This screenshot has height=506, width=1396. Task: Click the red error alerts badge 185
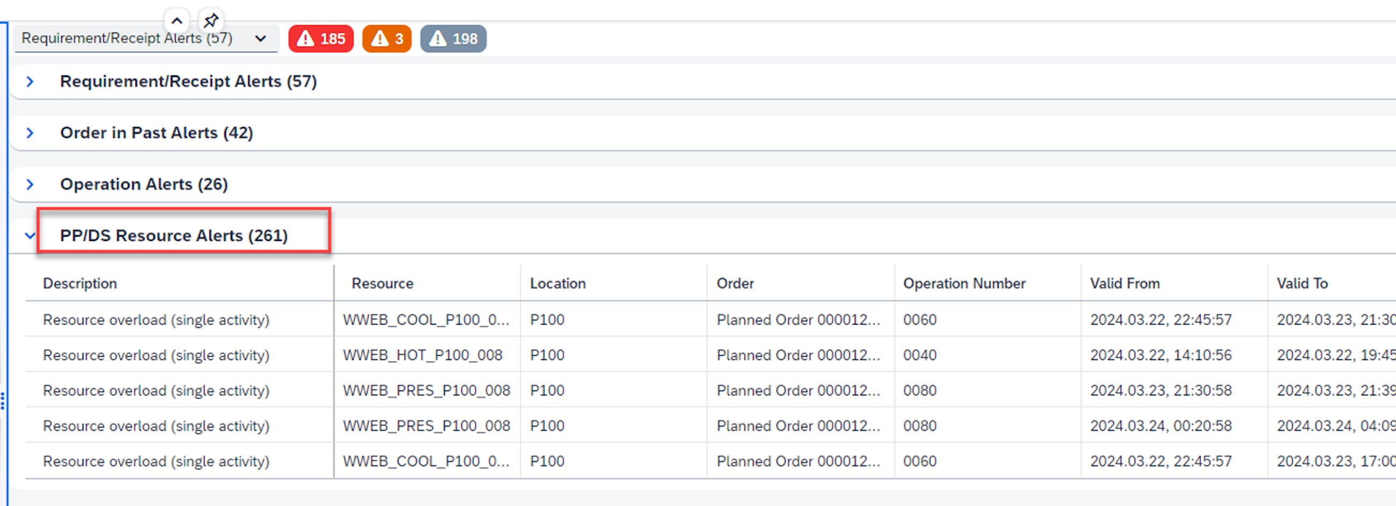click(x=321, y=39)
